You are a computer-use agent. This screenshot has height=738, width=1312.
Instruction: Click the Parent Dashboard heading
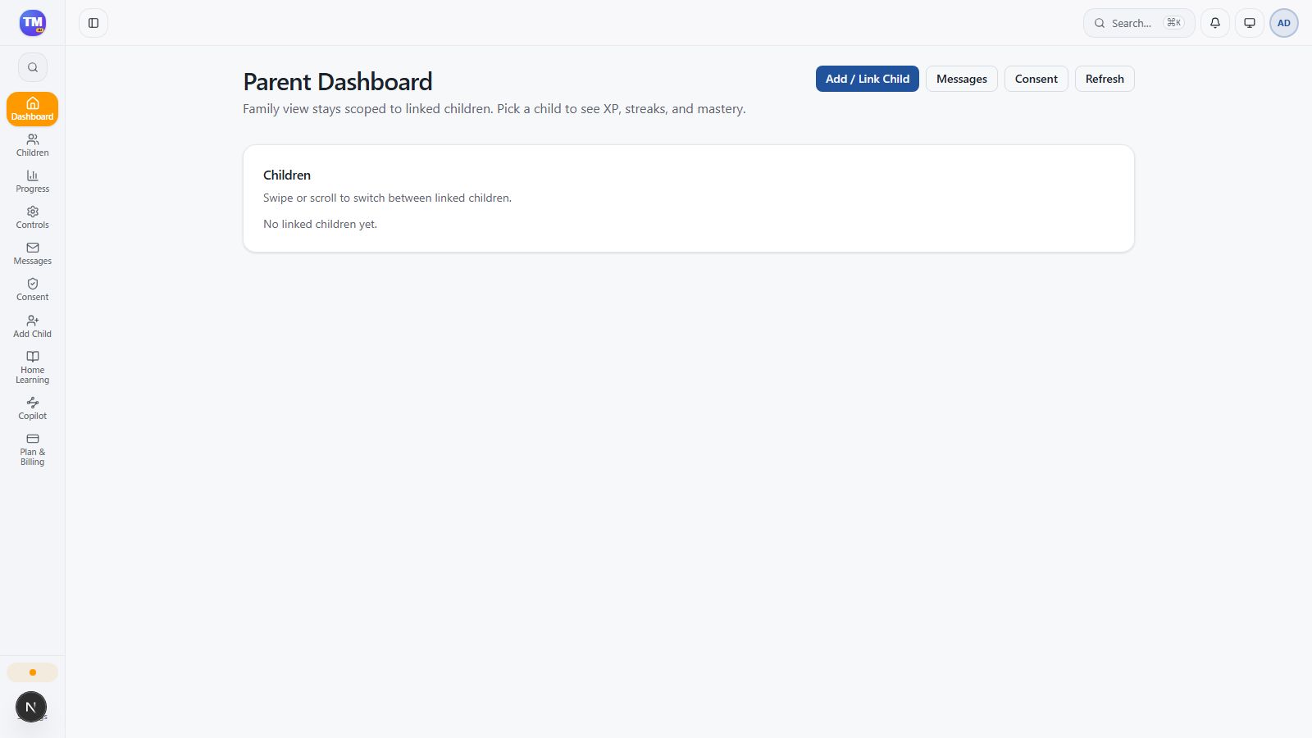coord(338,82)
